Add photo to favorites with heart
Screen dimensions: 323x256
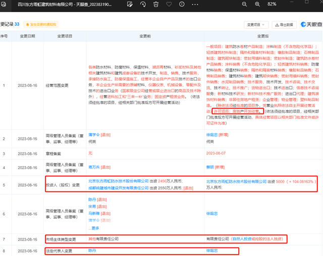(169, 4)
